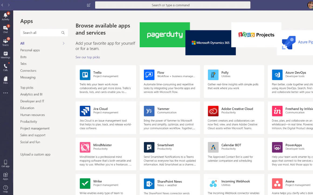313x195 pixels.
Task: Click Upload a custom app
Action: click(35, 154)
